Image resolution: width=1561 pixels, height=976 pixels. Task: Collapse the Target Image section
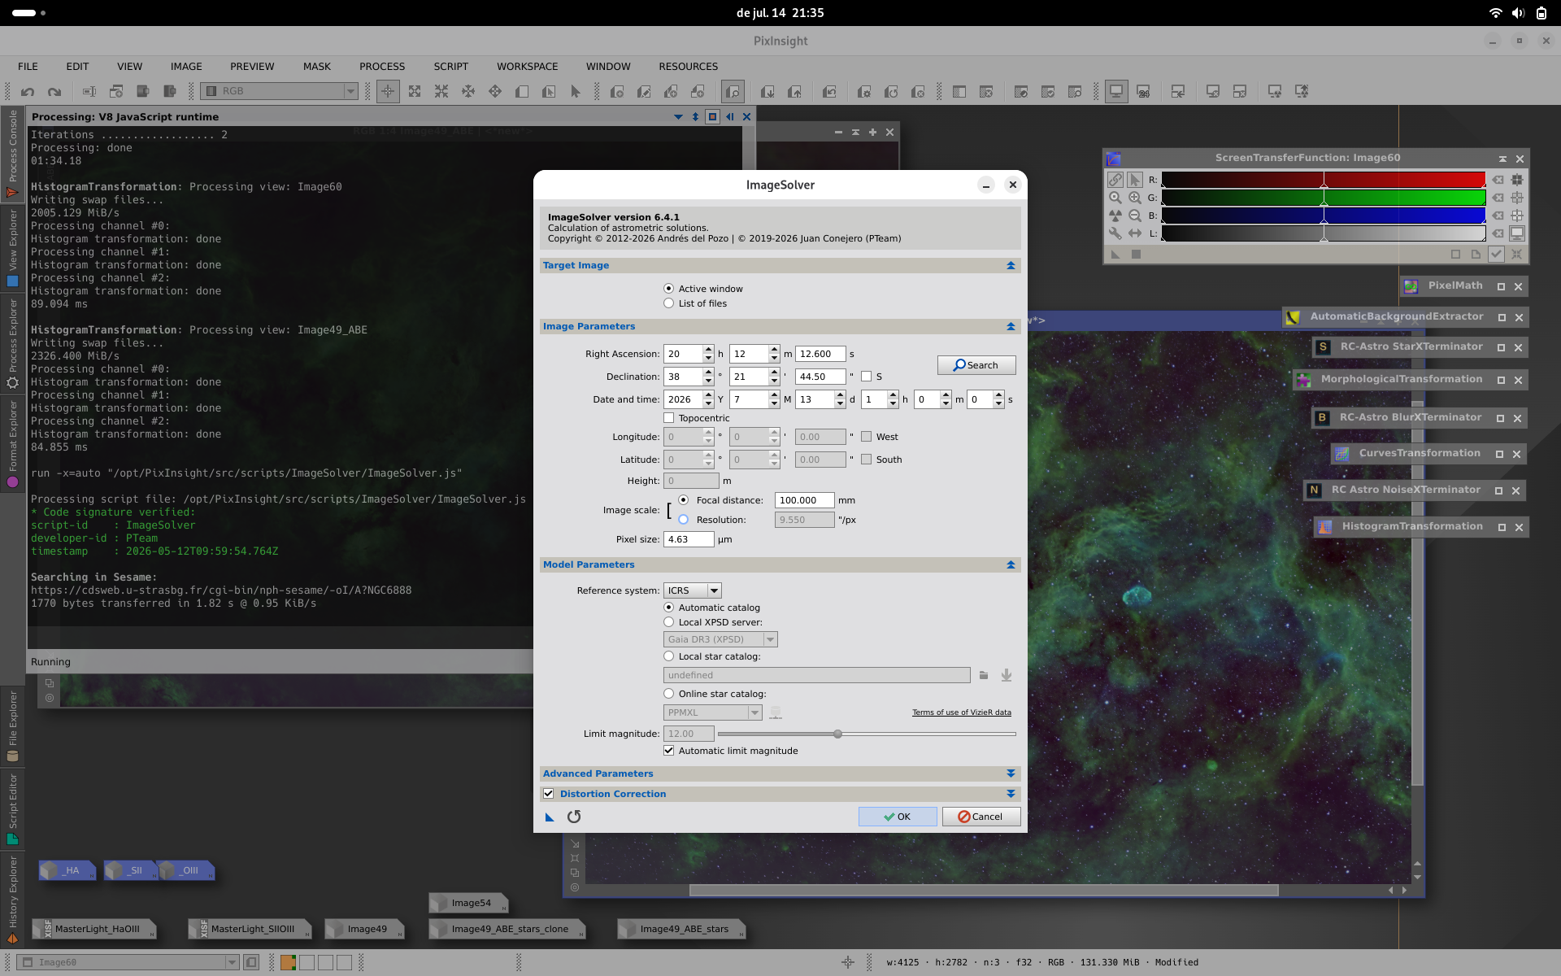tap(1011, 266)
